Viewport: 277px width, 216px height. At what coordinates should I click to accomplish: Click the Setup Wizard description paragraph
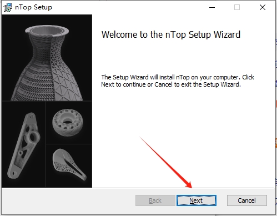tap(178, 81)
